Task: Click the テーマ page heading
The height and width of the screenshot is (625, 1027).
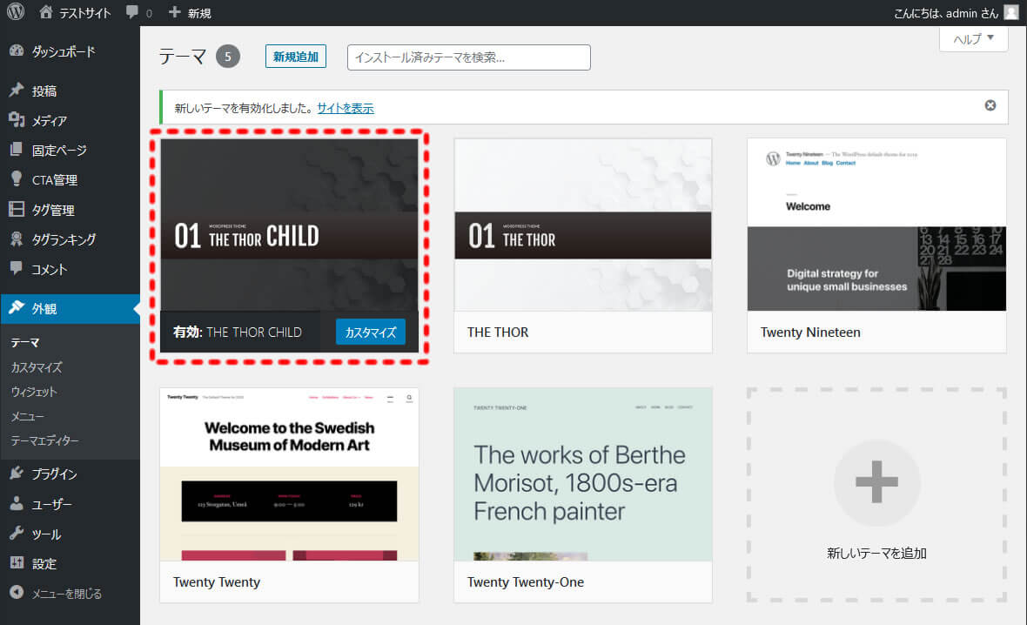Action: 183,57
